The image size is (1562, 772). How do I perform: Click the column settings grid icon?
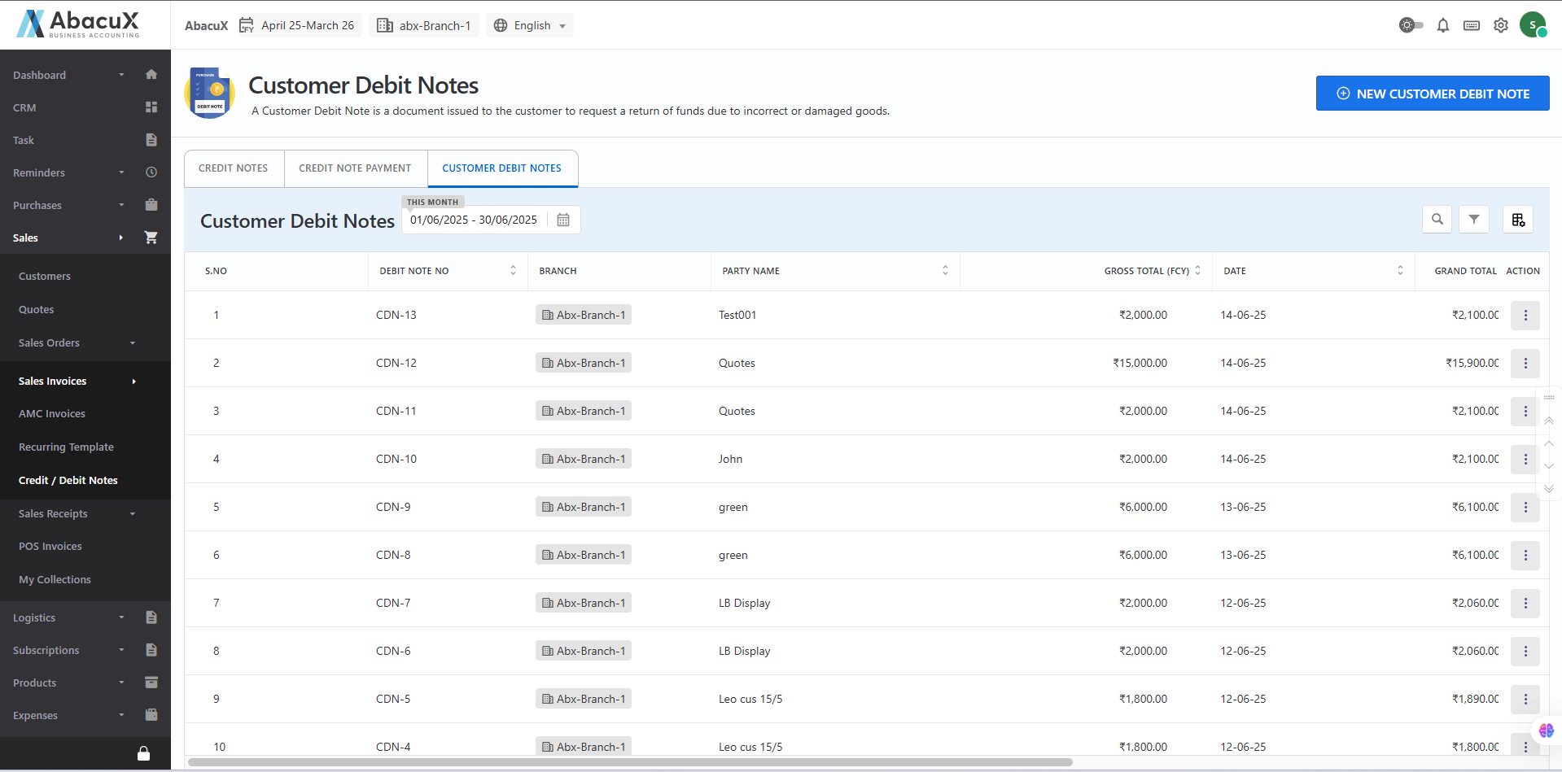click(x=1517, y=220)
